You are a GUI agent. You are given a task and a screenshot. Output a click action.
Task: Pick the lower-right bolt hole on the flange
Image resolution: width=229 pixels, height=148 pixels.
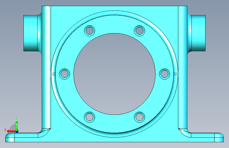pos(139,117)
